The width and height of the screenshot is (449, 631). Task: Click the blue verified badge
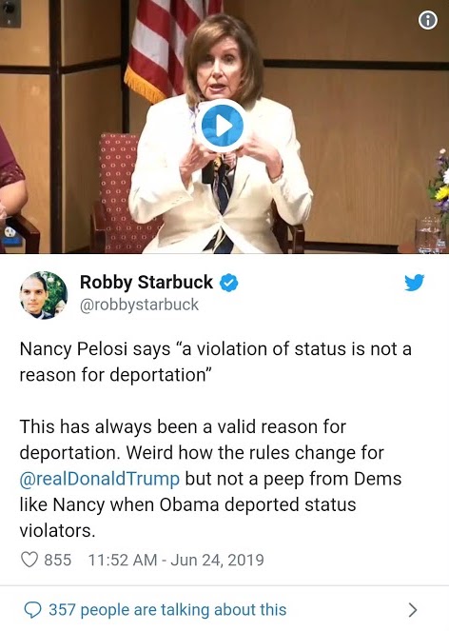pyautogui.click(x=228, y=283)
